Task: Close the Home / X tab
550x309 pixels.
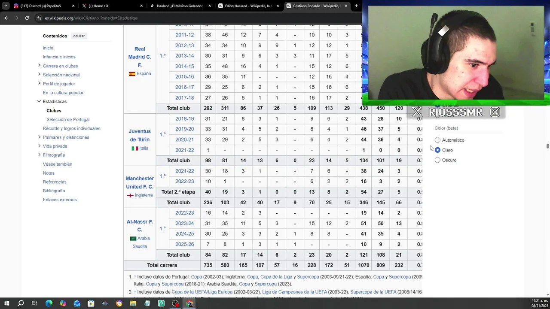Action: [141, 6]
